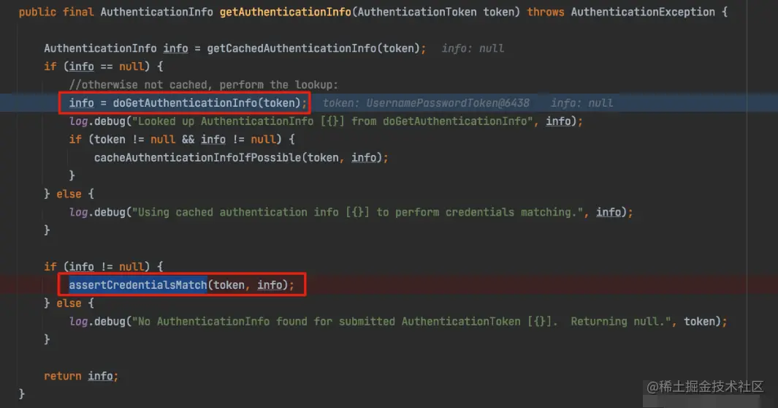Screen dimensions: 778x408
Task: Click the public keyword
Action: point(38,12)
